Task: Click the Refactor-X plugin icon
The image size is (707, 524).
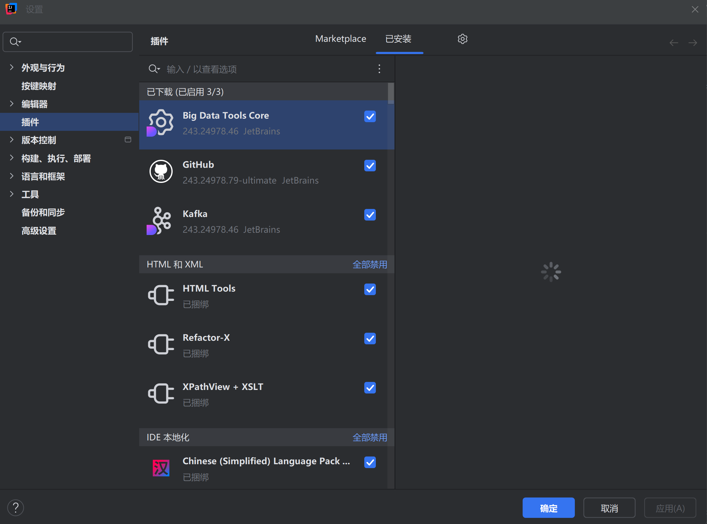Action: [161, 344]
